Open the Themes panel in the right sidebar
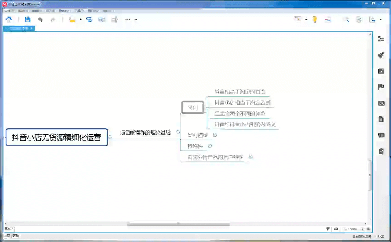This screenshot has width=391, height=242. [381, 103]
